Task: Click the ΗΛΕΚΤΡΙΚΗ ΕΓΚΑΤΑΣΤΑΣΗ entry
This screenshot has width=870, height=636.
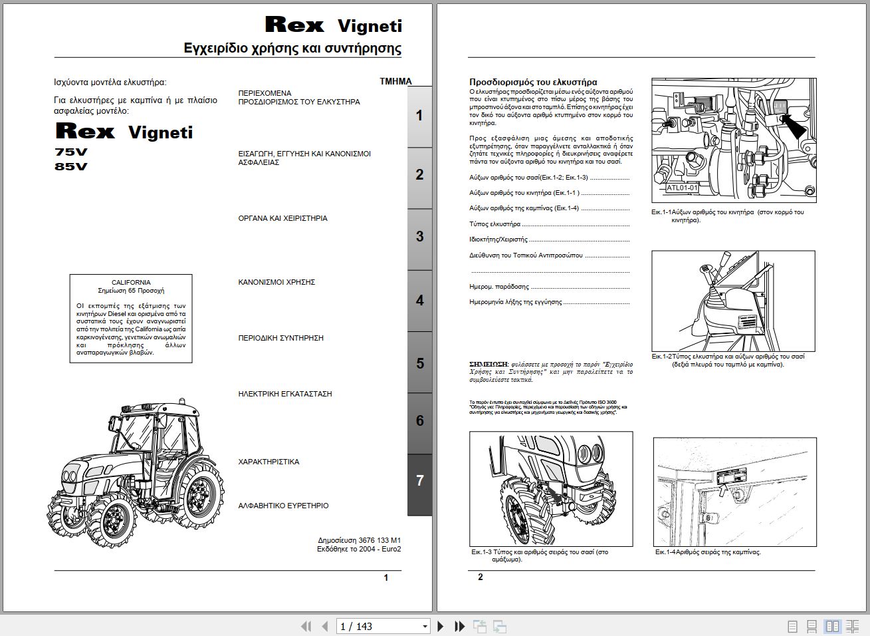Action: (284, 394)
